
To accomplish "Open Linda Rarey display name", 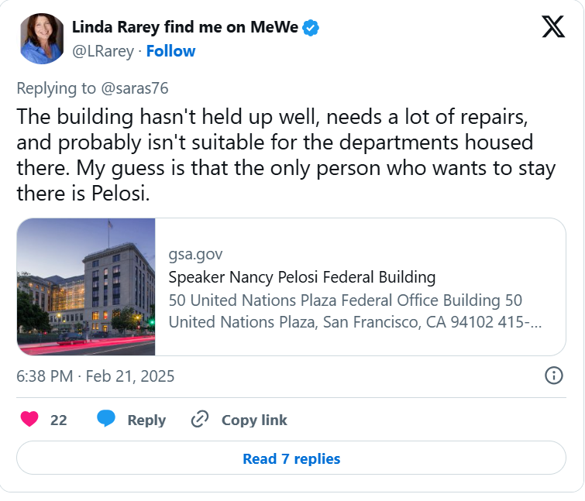I will [185, 27].
